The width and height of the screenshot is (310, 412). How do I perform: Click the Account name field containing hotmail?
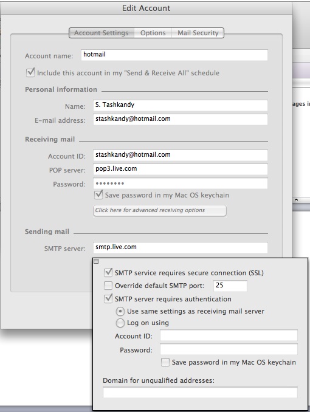click(174, 55)
